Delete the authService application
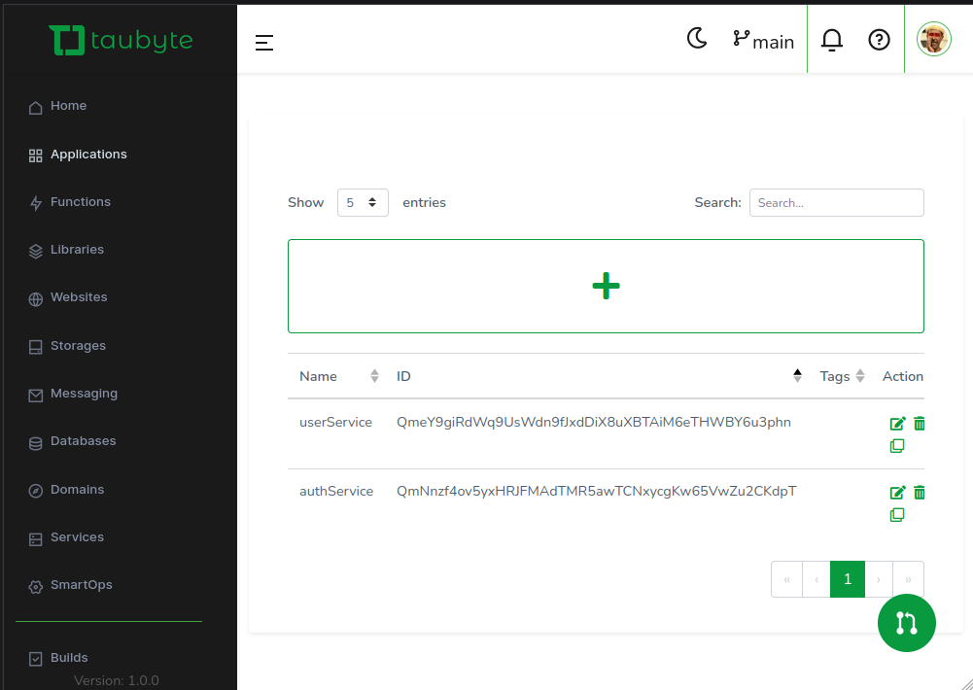 pos(920,493)
